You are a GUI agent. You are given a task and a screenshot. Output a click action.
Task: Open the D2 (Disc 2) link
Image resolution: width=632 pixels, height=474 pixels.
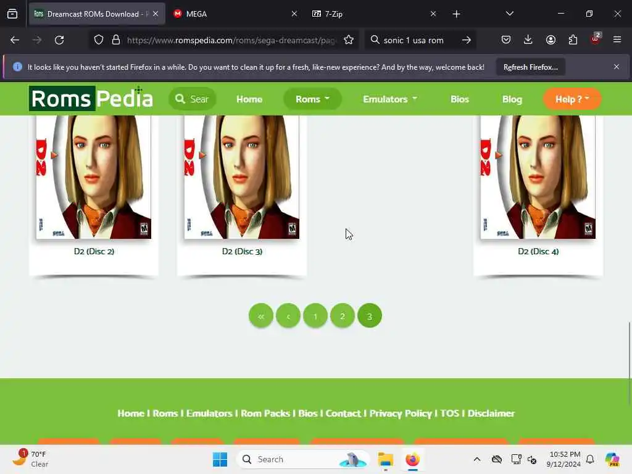click(94, 252)
